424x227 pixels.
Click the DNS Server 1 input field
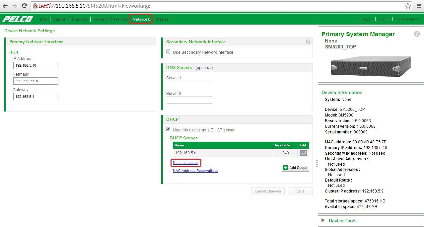(x=189, y=85)
